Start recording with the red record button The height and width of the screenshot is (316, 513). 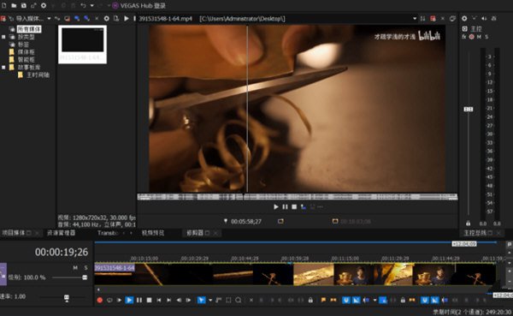pyautogui.click(x=100, y=300)
